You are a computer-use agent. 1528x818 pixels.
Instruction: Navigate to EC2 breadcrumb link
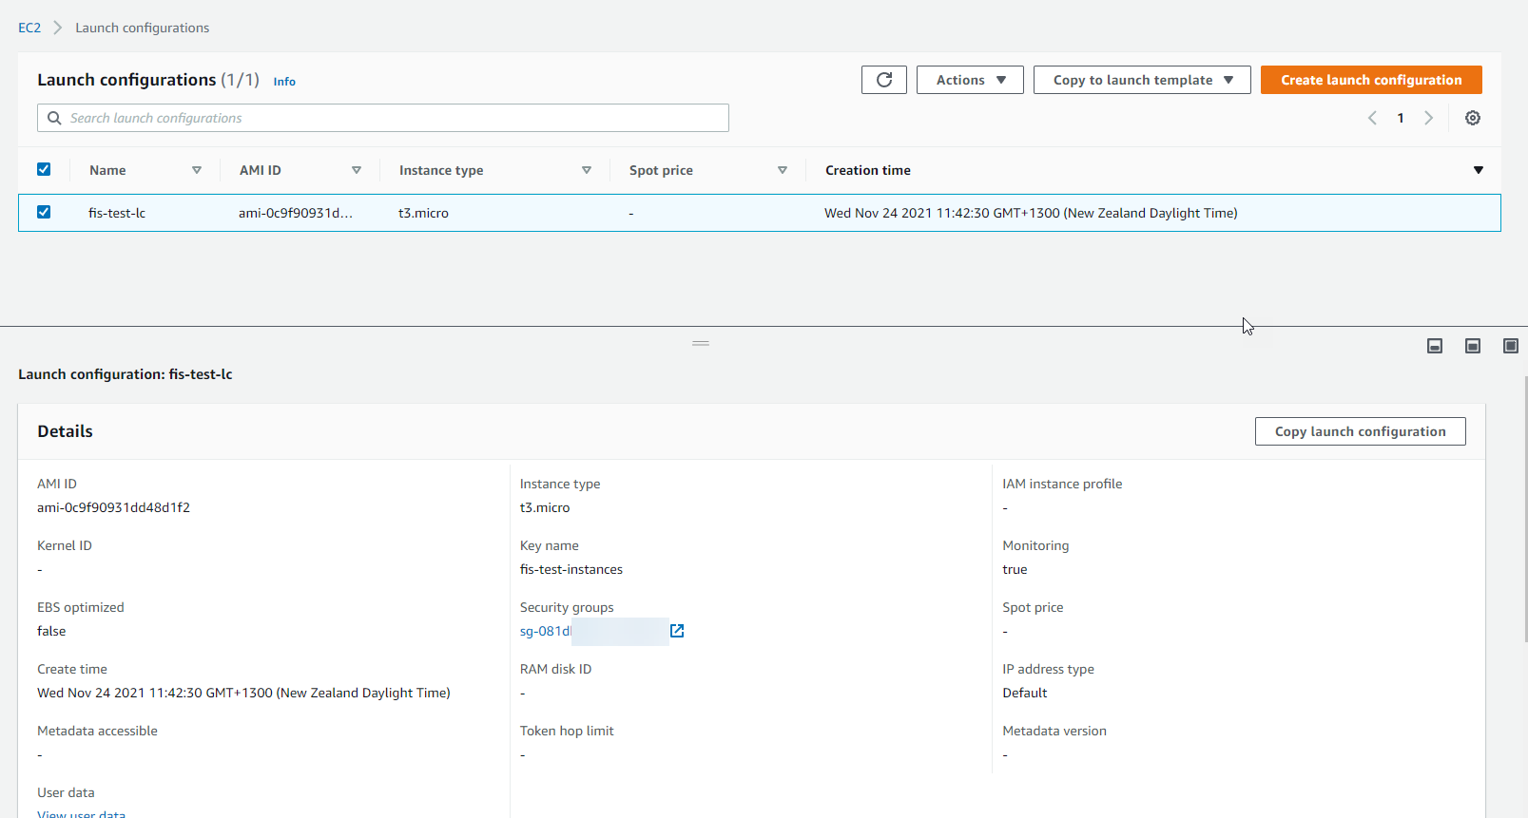pos(29,28)
